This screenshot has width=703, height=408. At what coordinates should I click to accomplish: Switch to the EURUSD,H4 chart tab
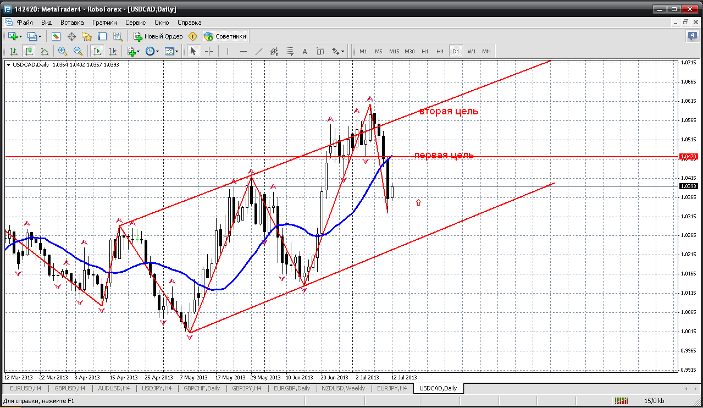[x=25, y=388]
